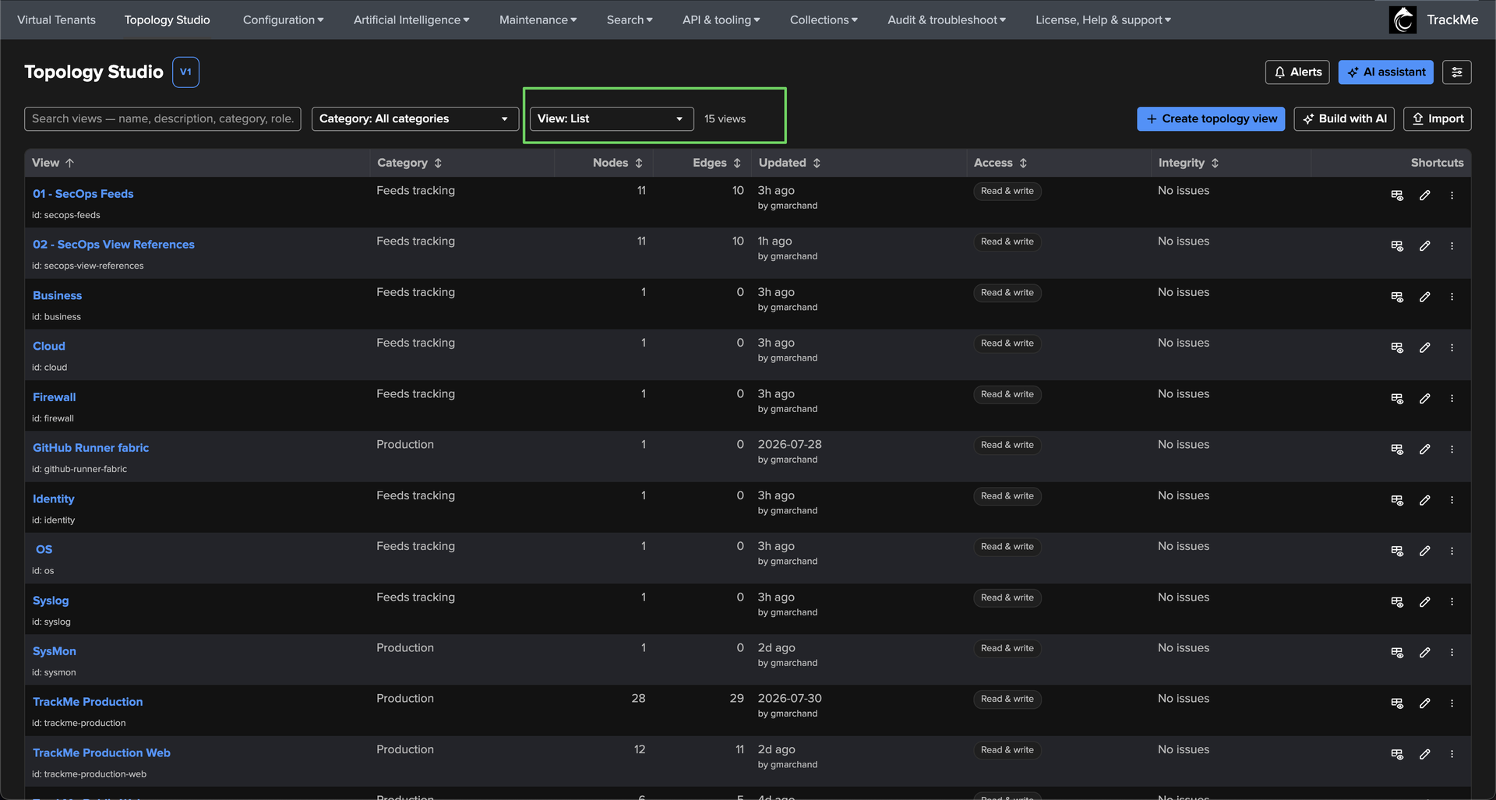Open view icon for Cloud row
The image size is (1496, 800).
[1397, 347]
